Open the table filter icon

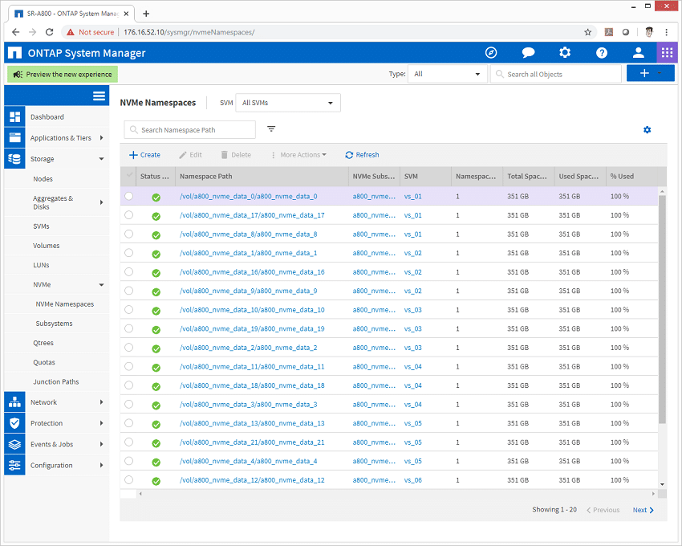click(271, 129)
